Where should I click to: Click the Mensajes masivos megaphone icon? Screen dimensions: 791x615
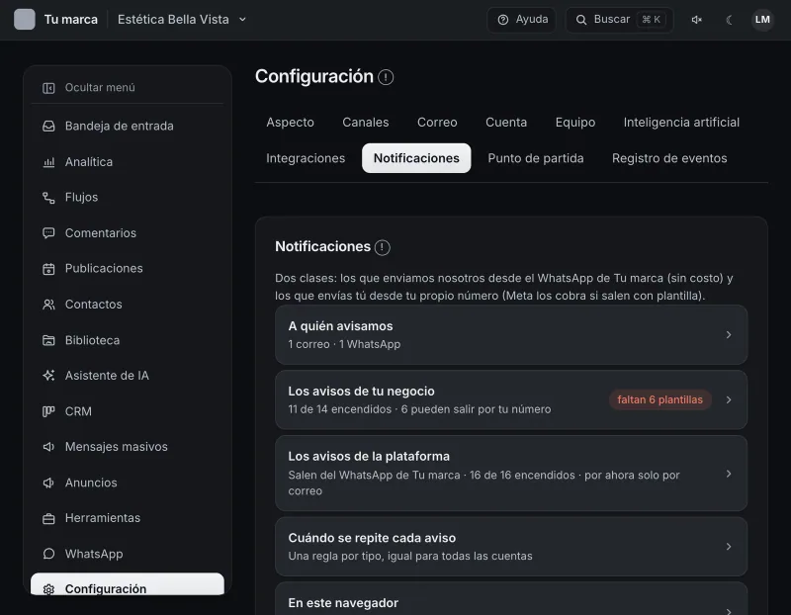[x=48, y=447]
